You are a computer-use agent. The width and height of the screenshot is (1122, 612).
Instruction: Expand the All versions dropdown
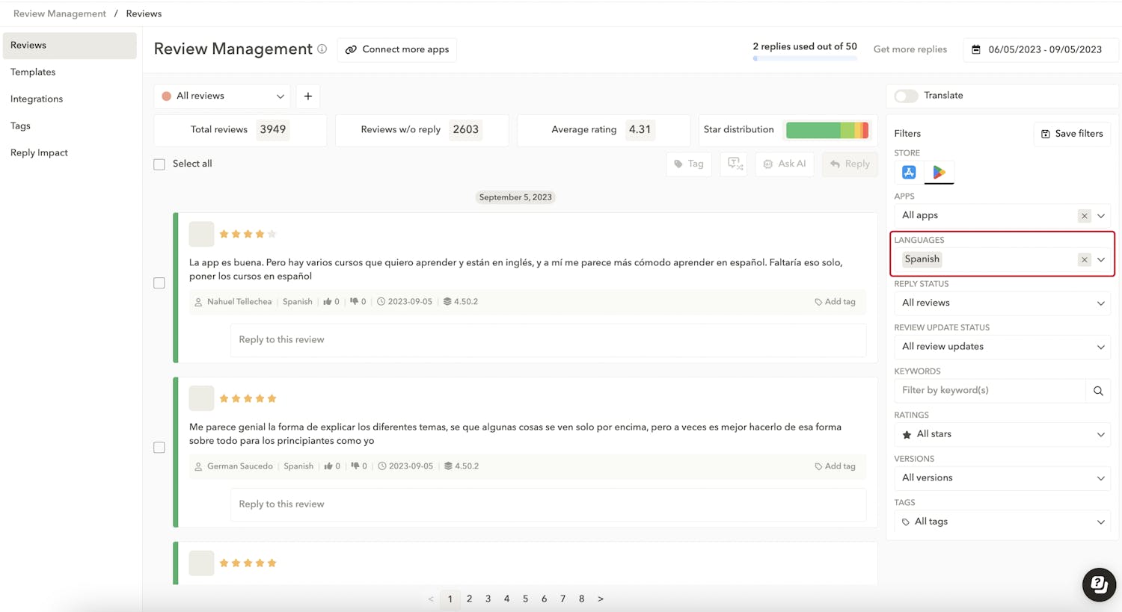[1002, 478]
